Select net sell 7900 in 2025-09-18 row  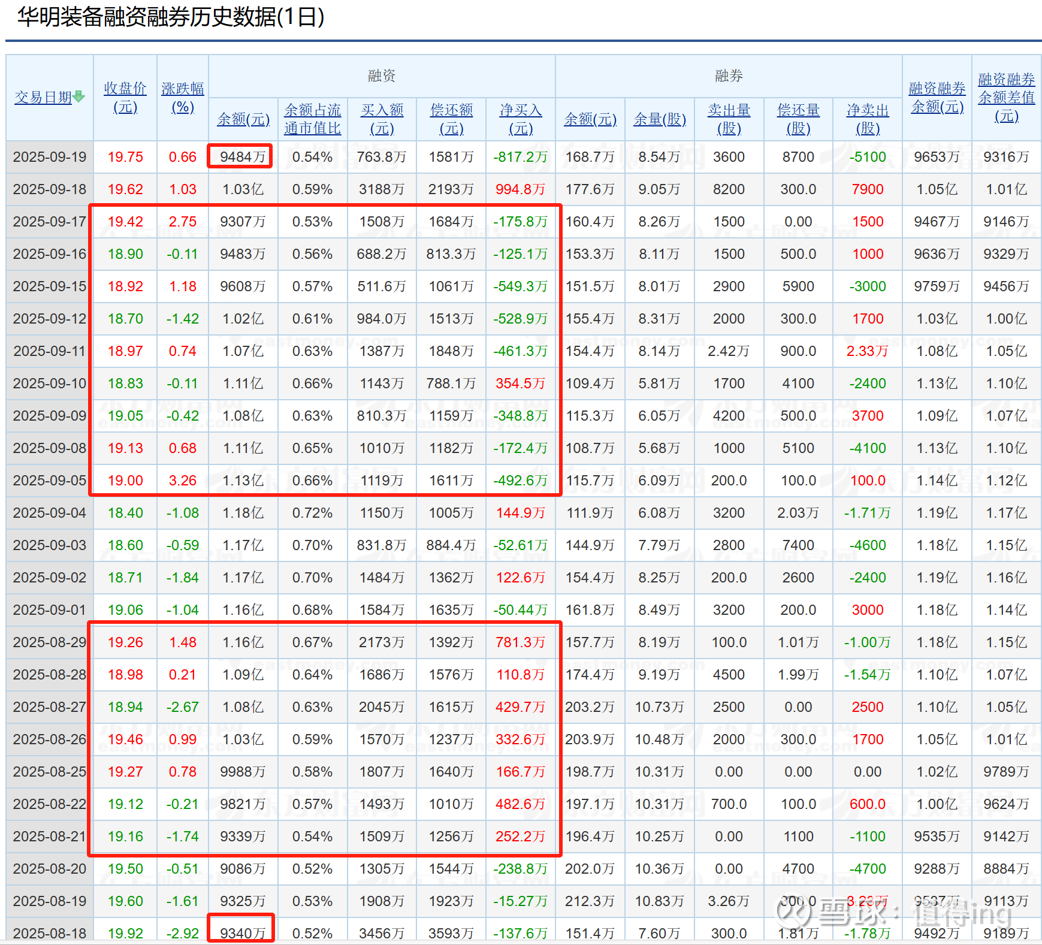click(x=868, y=189)
